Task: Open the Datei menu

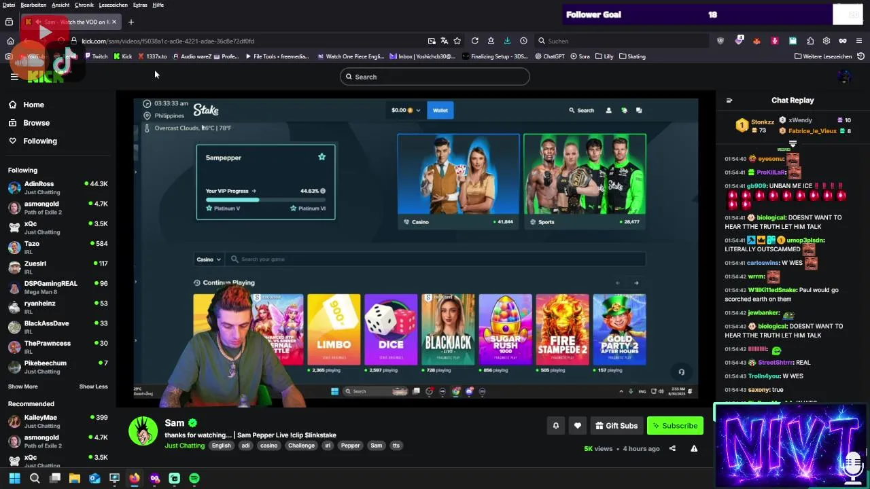Action: click(x=9, y=5)
